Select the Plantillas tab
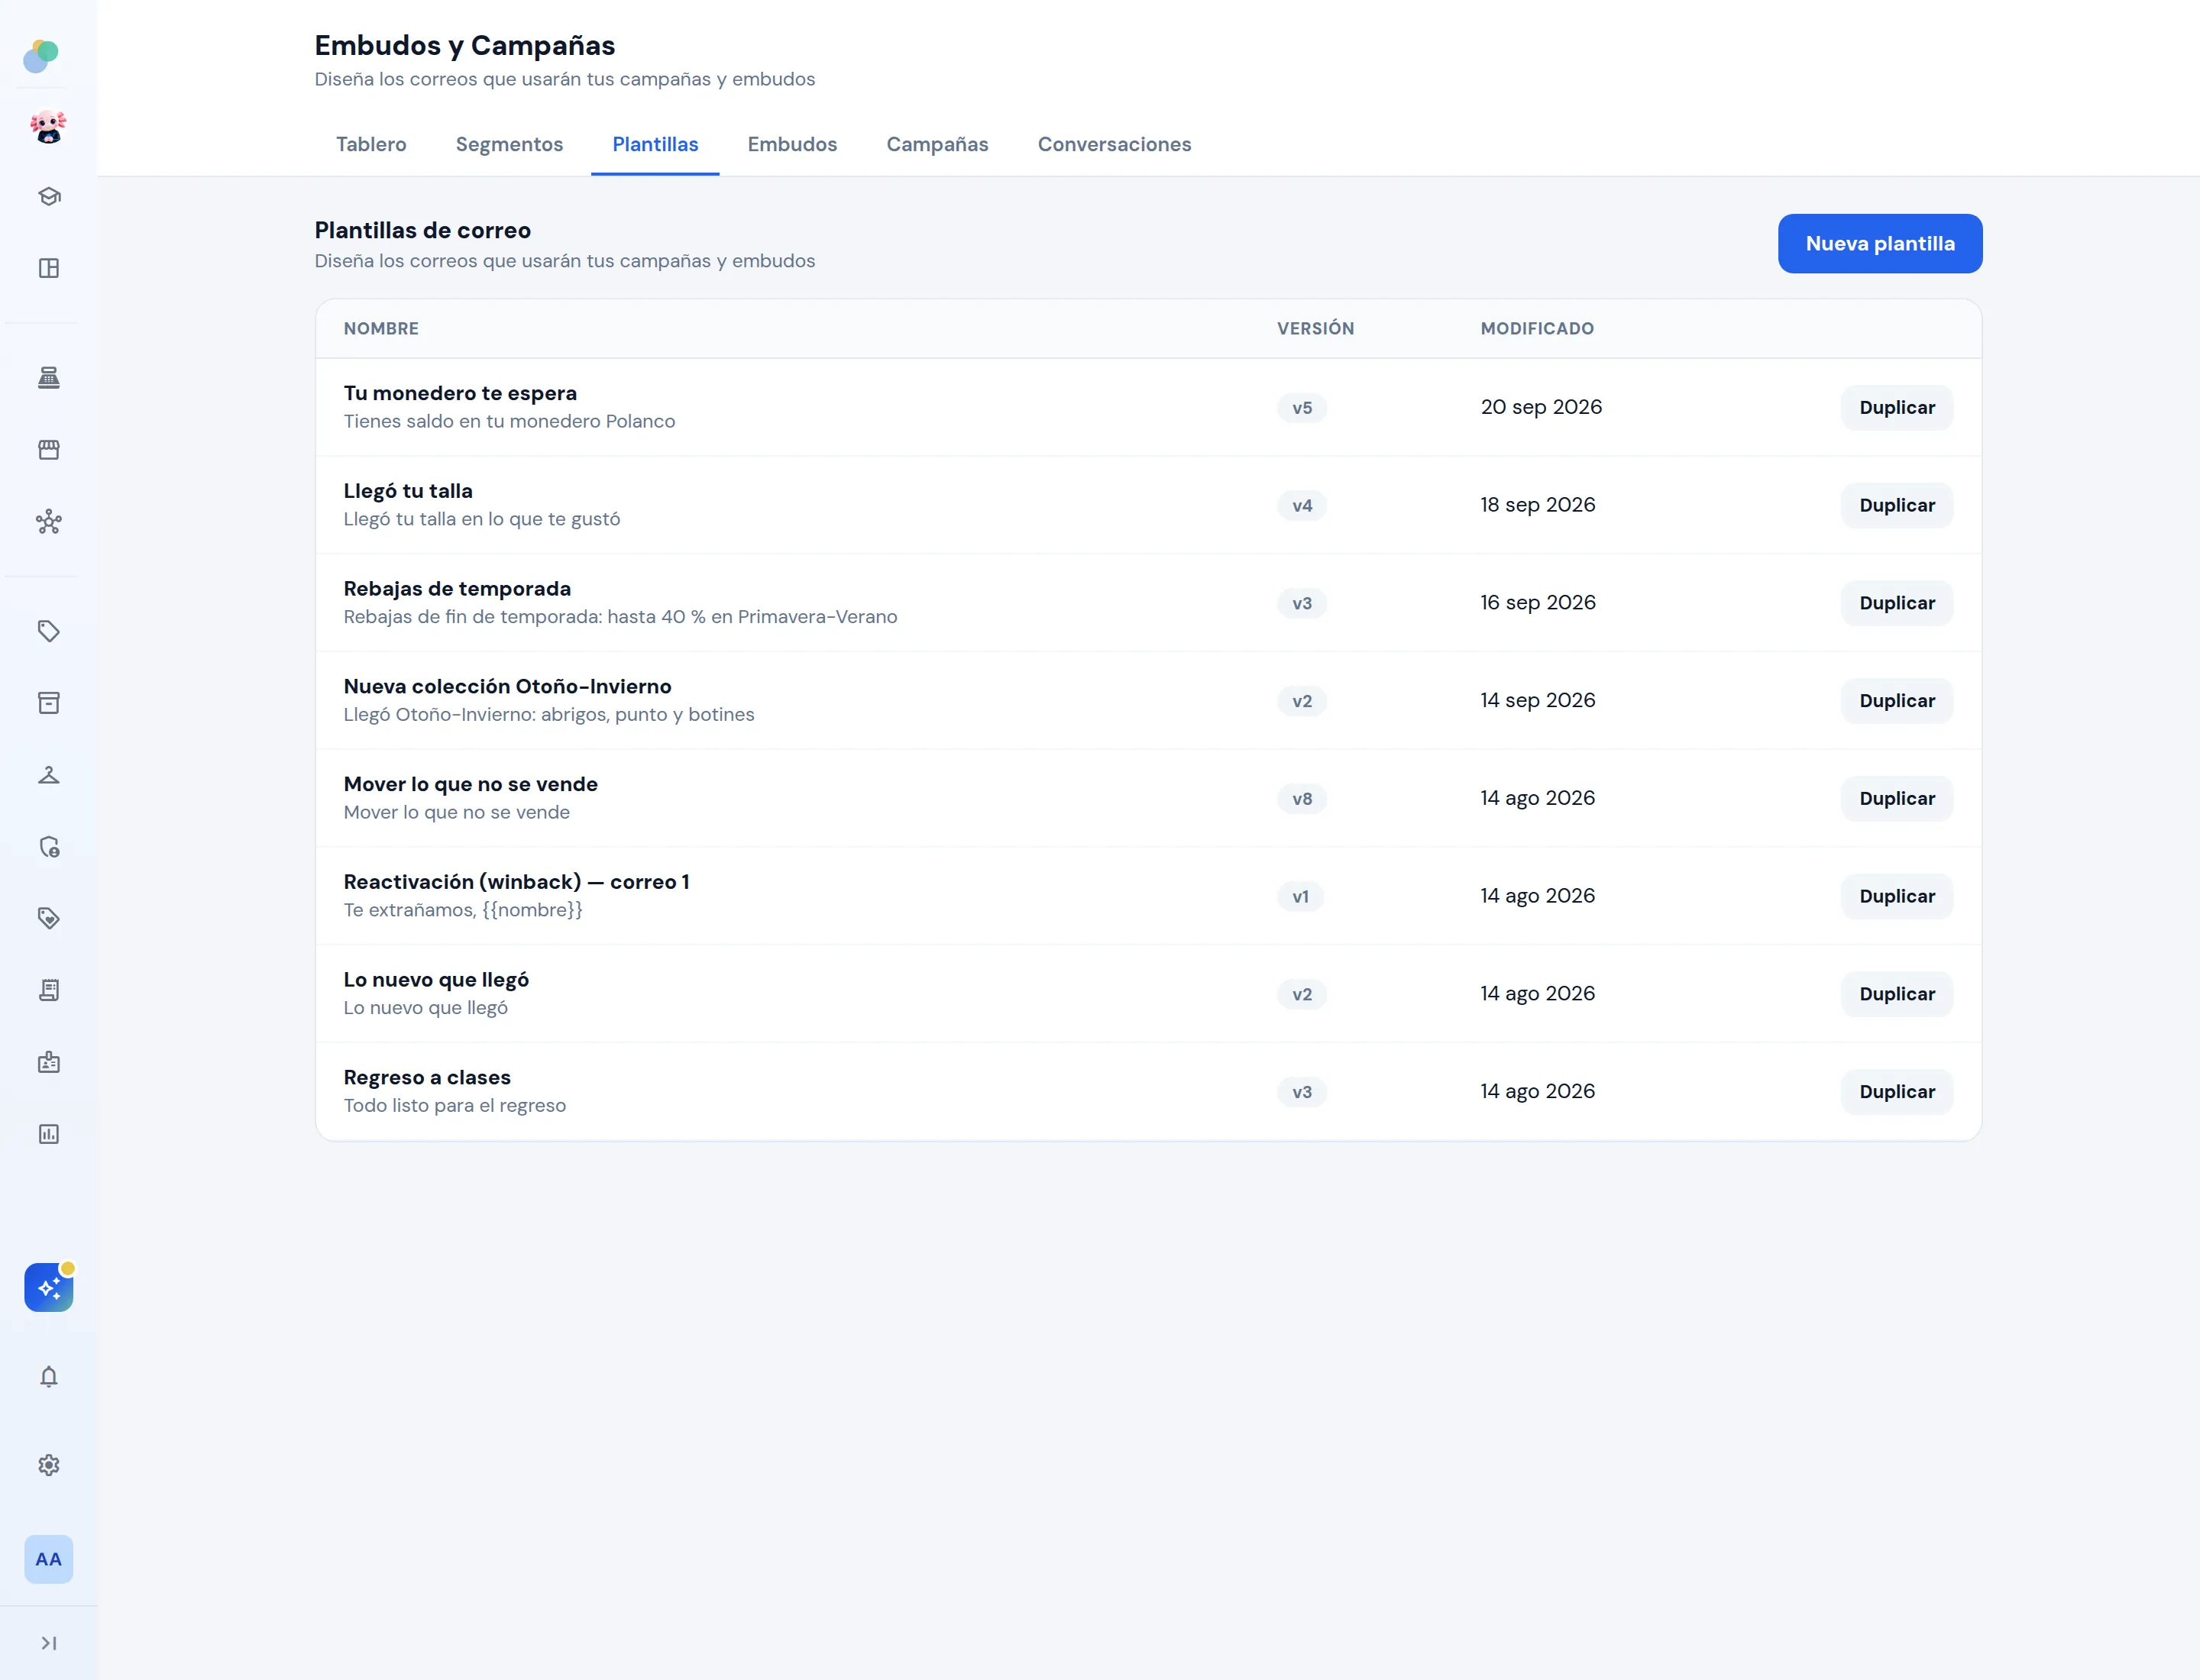The image size is (2200, 1680). (655, 144)
